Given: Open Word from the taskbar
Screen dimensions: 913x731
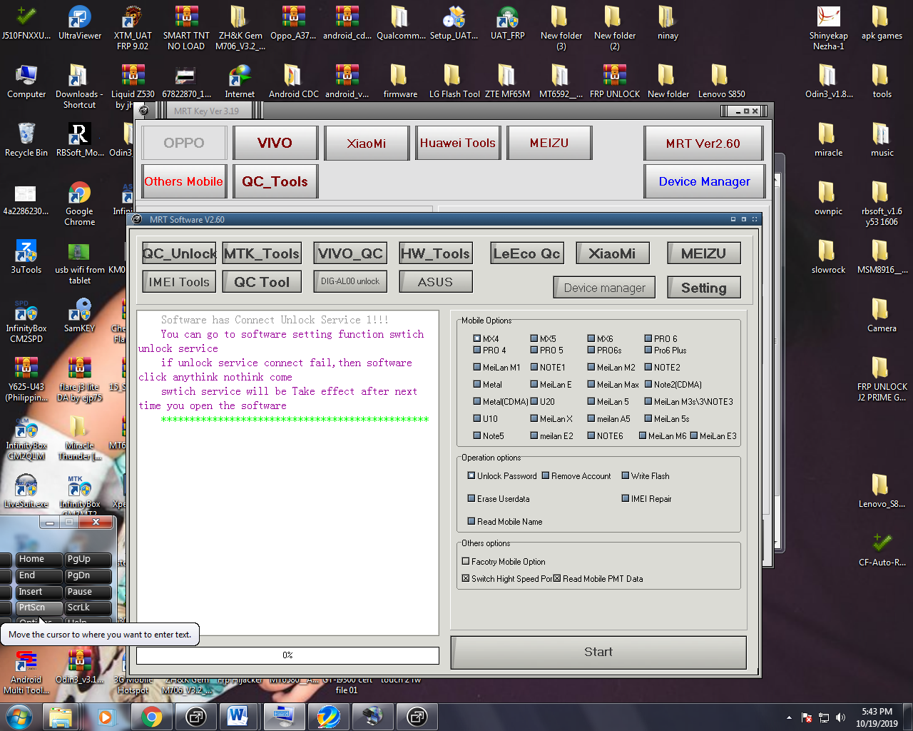Looking at the screenshot, I should (x=238, y=717).
